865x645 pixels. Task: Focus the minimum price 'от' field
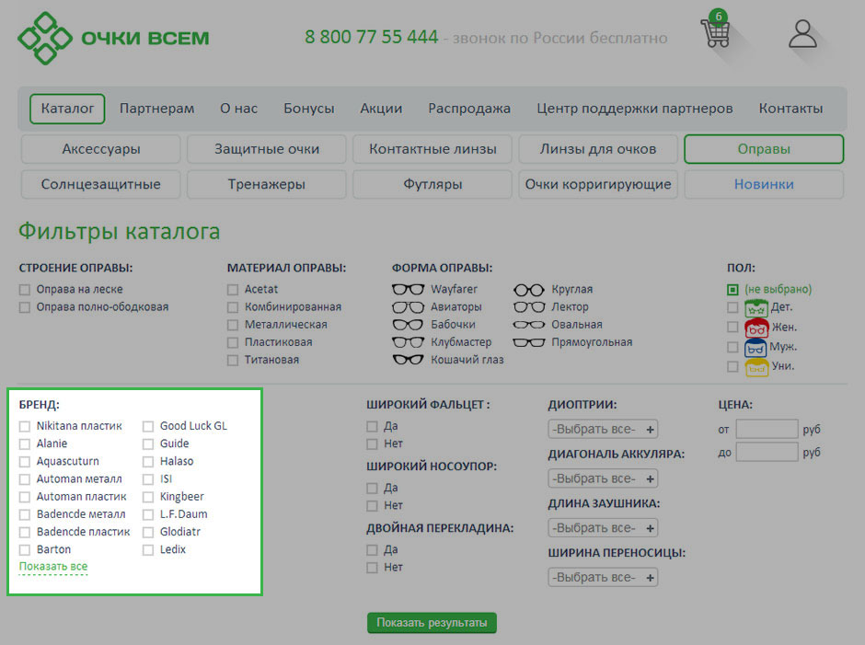[x=767, y=429]
